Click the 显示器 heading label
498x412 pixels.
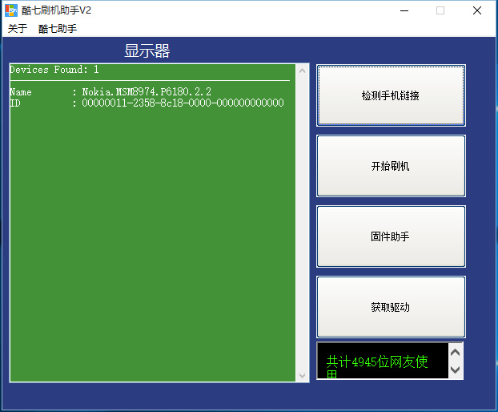pos(147,50)
